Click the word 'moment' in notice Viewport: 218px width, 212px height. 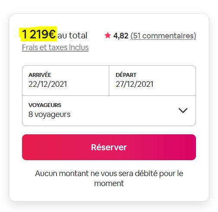coord(109,184)
